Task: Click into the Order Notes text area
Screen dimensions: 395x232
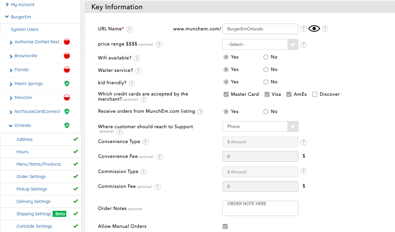Action: 260,208
